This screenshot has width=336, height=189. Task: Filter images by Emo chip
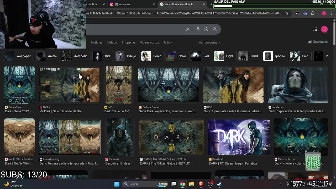[301, 56]
